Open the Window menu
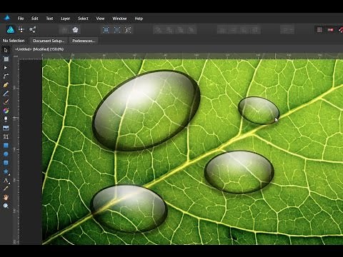Viewport: 343px width, 257px height. point(119,19)
